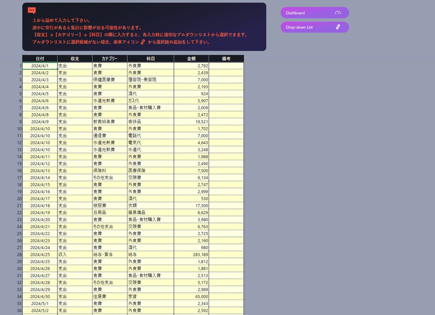Image resolution: width=435 pixels, height=315 pixels.
Task: Select date cell 2024/4/1 in row 1
Action: [x=40, y=66]
